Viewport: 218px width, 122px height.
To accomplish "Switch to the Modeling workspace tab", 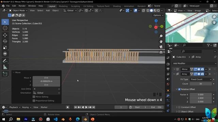I will coord(63,6).
